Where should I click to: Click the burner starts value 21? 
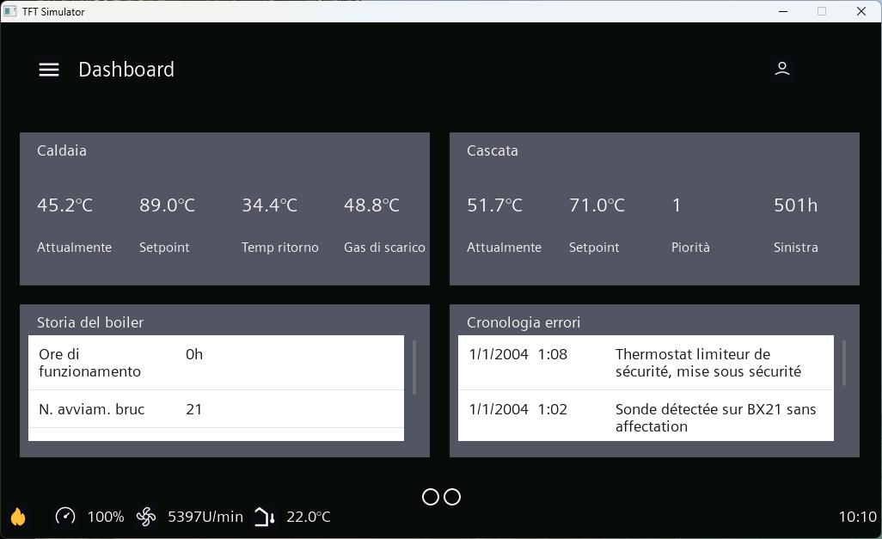pyautogui.click(x=194, y=409)
